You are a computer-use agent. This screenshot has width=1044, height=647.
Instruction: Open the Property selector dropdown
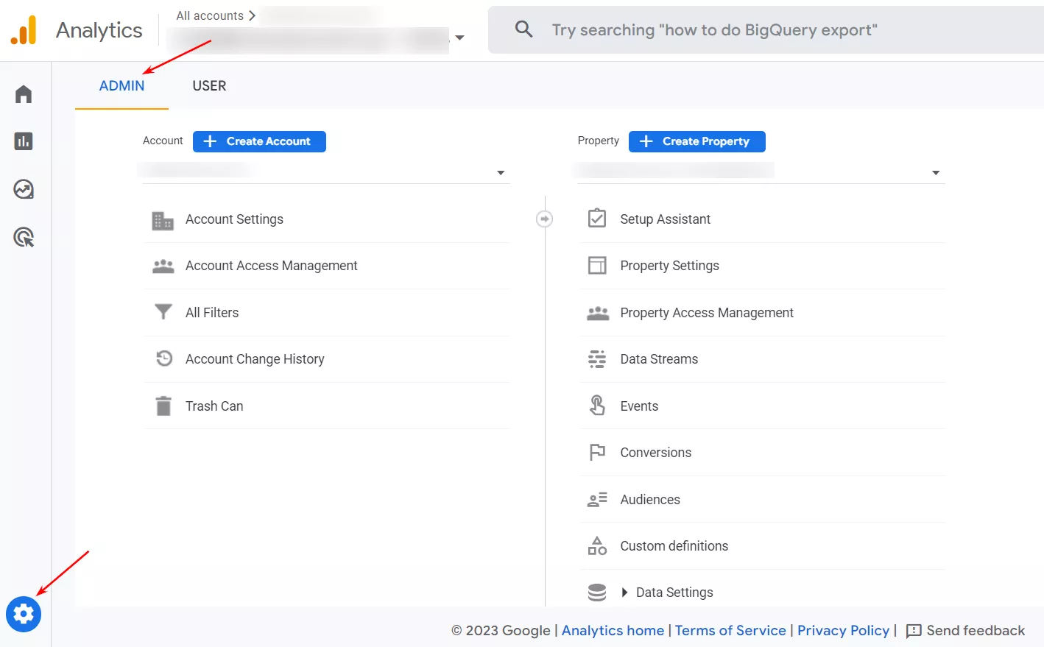[935, 172]
